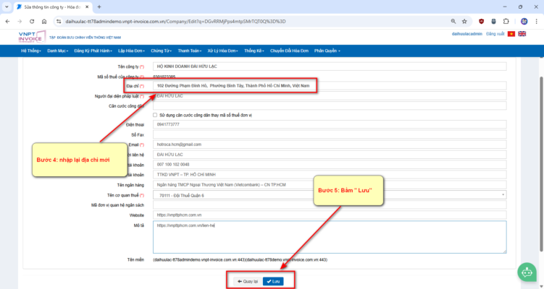Image resolution: width=544 pixels, height=289 pixels.
Task: Open Chrome three-dot menu
Action: pos(536,22)
